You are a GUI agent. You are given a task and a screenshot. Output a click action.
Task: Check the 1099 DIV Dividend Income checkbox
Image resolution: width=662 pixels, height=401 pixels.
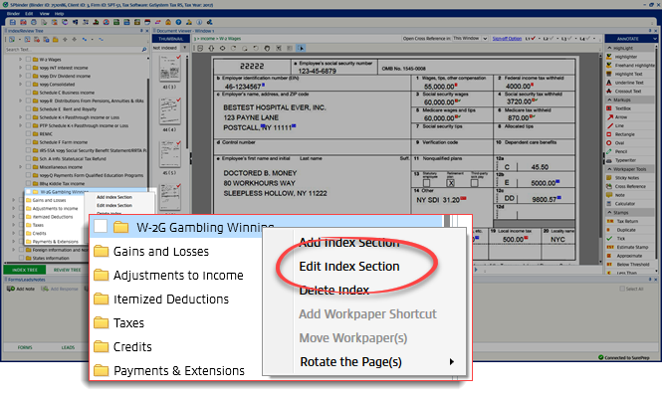point(28,76)
